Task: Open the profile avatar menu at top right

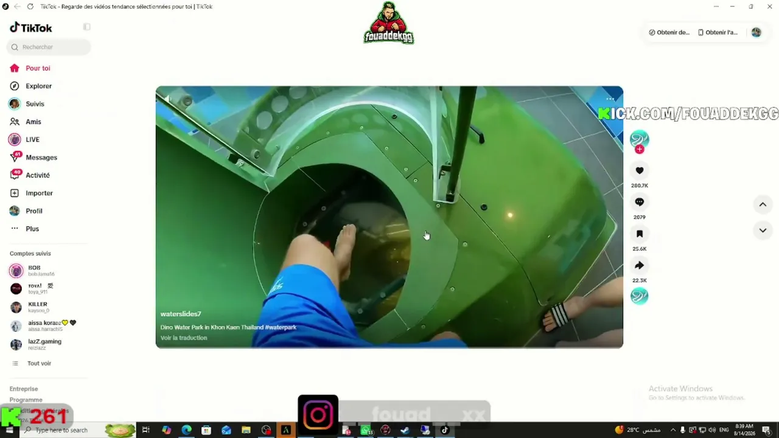Action: pyautogui.click(x=756, y=32)
